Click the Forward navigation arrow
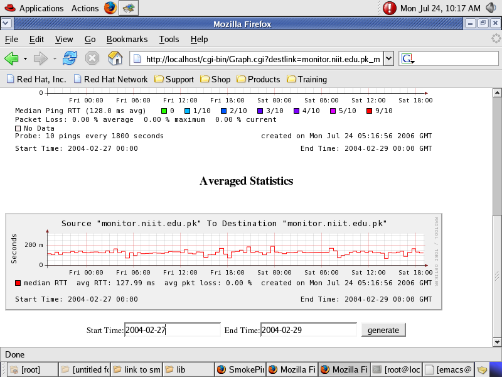This screenshot has height=377, width=502. click(x=40, y=58)
